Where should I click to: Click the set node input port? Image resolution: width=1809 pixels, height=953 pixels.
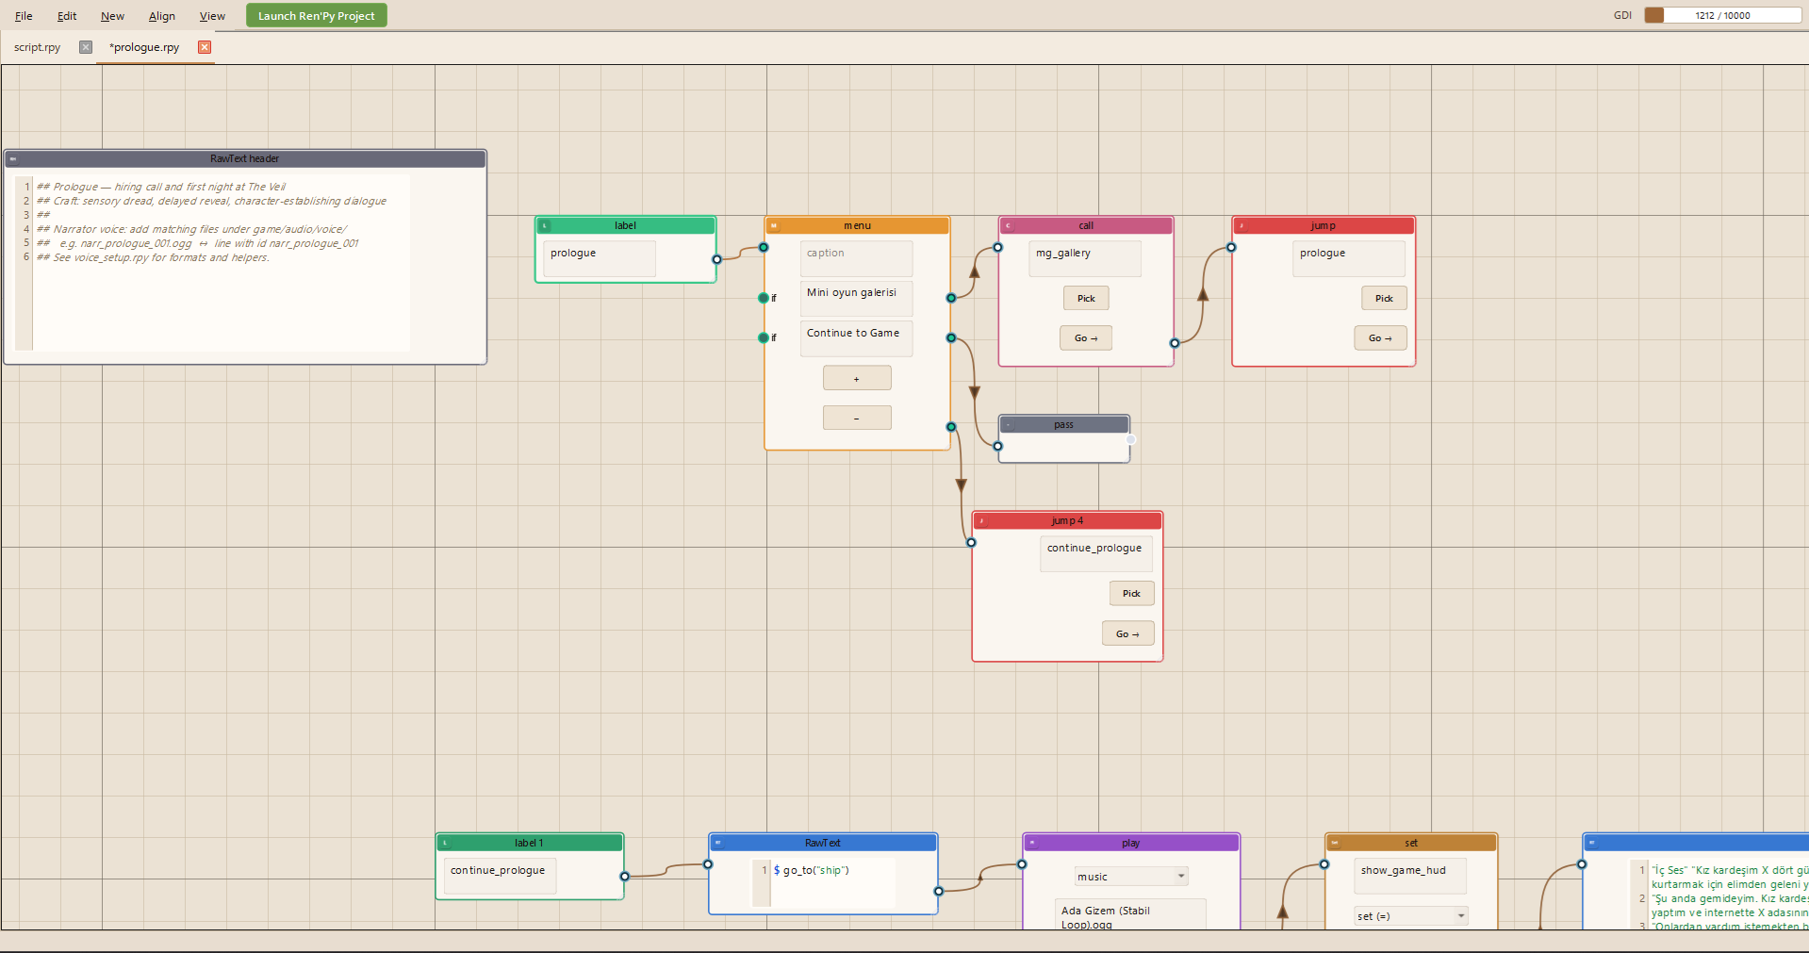1324,864
